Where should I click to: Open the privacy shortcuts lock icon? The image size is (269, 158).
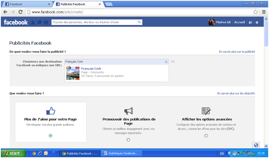[x=250, y=22]
